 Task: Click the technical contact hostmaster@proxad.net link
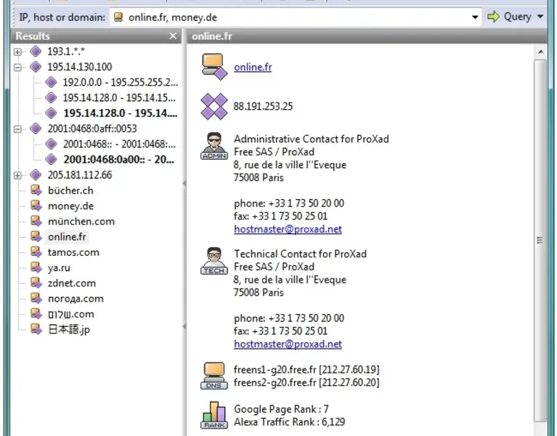click(288, 344)
